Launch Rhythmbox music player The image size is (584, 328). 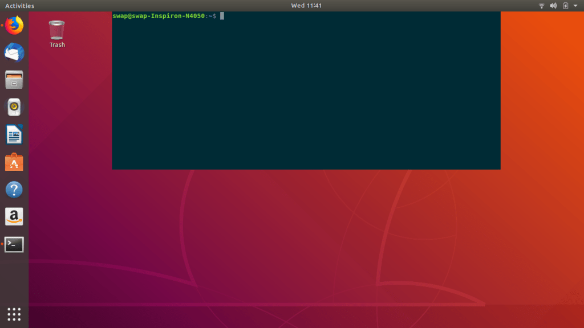(x=14, y=107)
